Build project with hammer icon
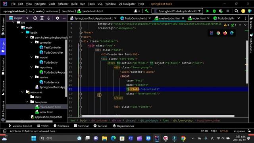This screenshot has height=143, width=254. [x=146, y=11]
